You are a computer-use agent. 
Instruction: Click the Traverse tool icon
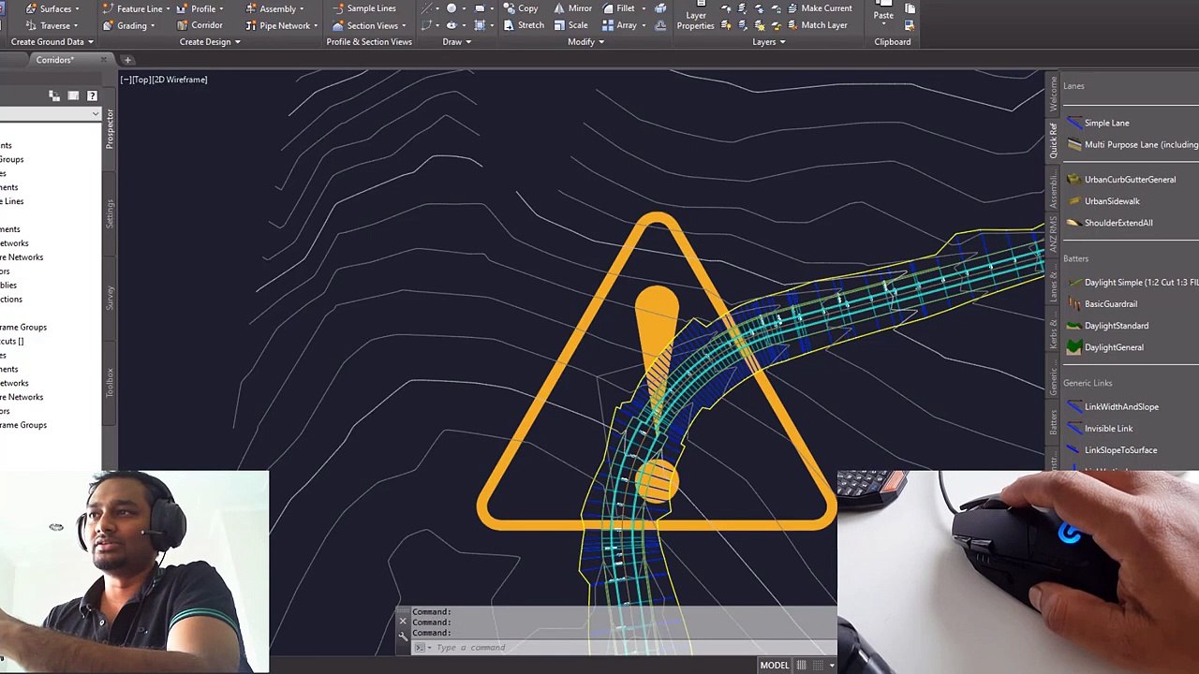coord(31,25)
